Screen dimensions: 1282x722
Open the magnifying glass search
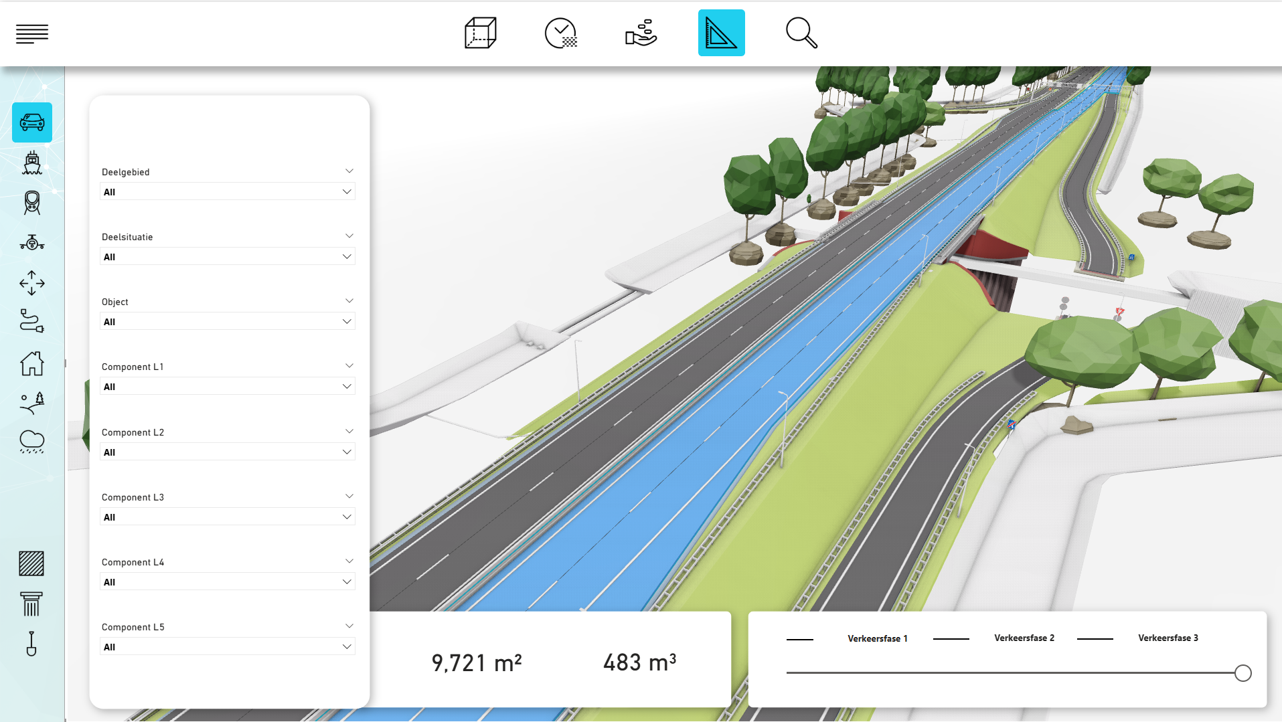click(801, 33)
